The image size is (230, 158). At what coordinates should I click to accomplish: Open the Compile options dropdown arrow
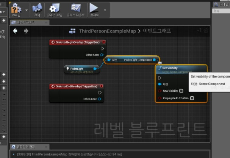point(27,10)
